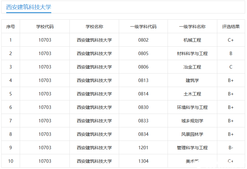Click subject code 1304
Viewport: 247px width, 169px height.
[143, 161]
